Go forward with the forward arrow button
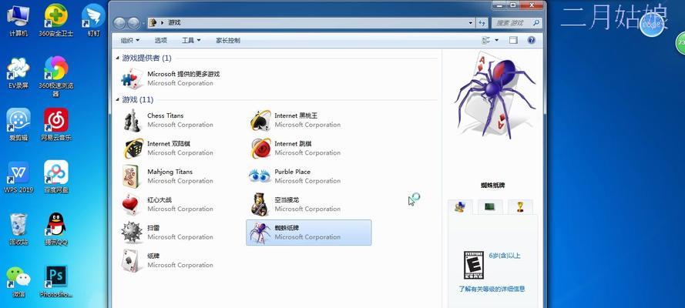This screenshot has height=308, width=685. tap(133, 22)
